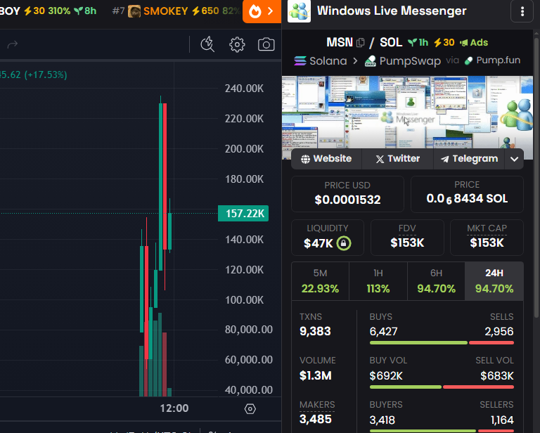Screen dimensions: 540x433
Task: Click the MKT CAP $153K box
Action: (487, 238)
